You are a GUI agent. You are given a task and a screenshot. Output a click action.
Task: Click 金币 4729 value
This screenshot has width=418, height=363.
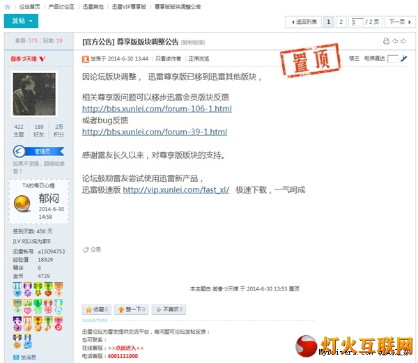pos(44,276)
